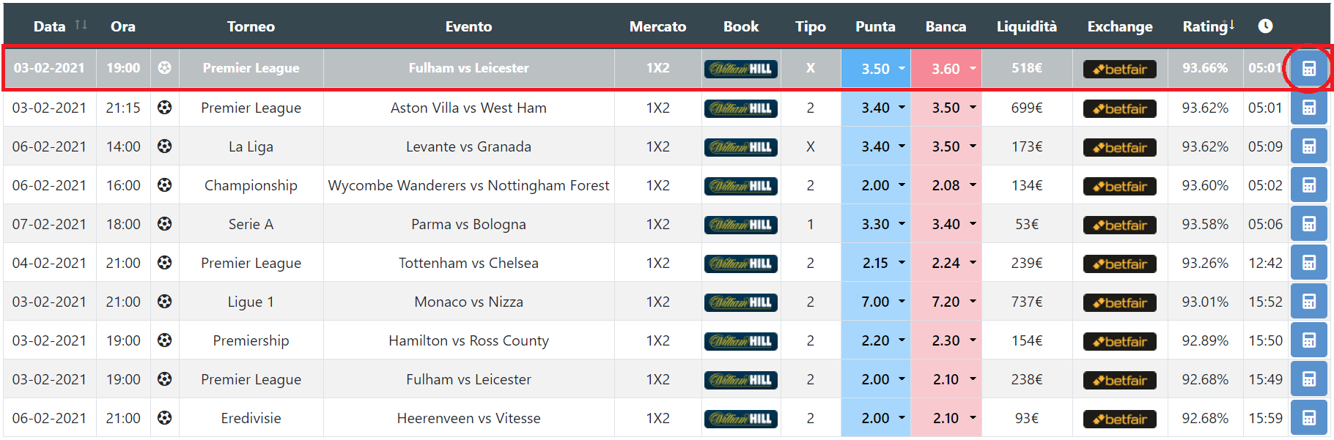Click the Liquidità column header
Image resolution: width=1334 pixels, height=440 pixels.
point(1026,26)
